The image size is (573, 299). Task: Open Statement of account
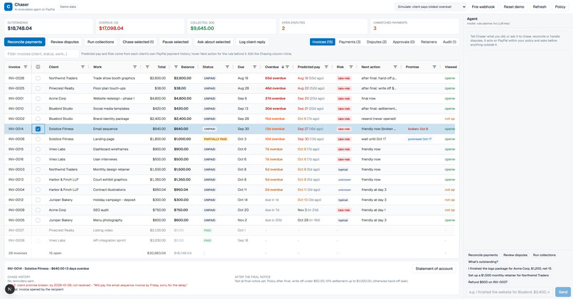tap(434, 268)
